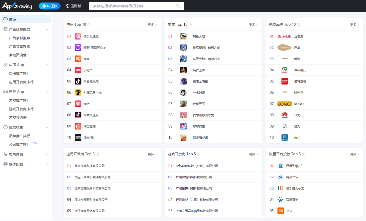Click the Tencent Ads platform icon

click(281, 177)
